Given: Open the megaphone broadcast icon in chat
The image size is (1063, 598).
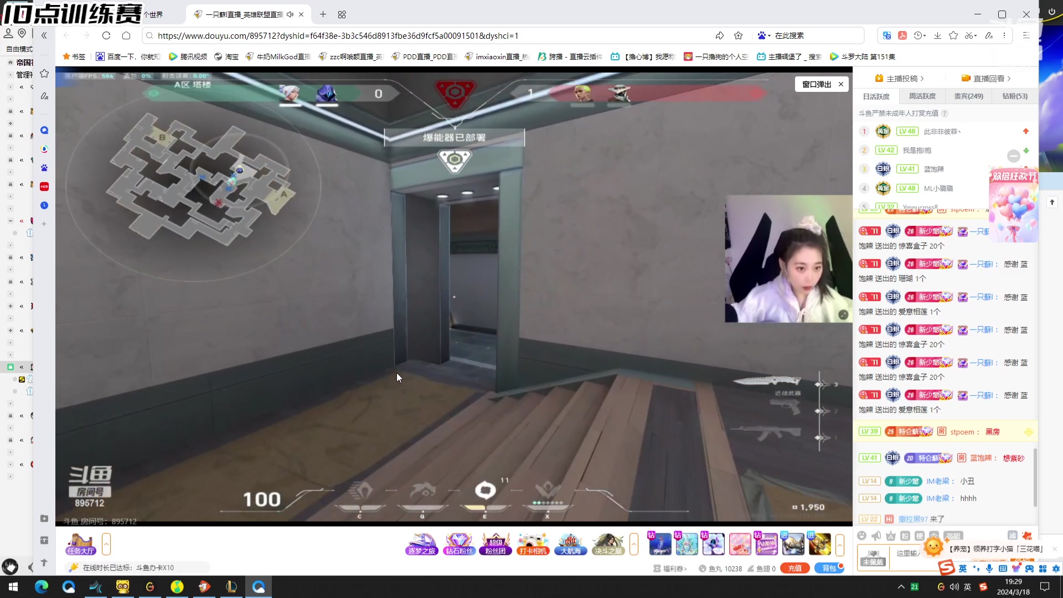Looking at the screenshot, I should (x=876, y=535).
